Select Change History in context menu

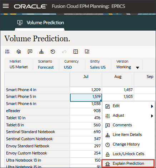pos(129,144)
